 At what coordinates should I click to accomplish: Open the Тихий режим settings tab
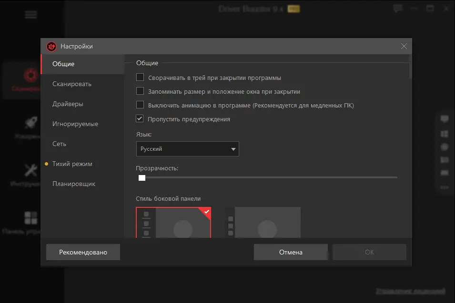72,164
